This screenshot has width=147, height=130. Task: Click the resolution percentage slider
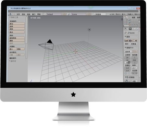tap(128, 62)
